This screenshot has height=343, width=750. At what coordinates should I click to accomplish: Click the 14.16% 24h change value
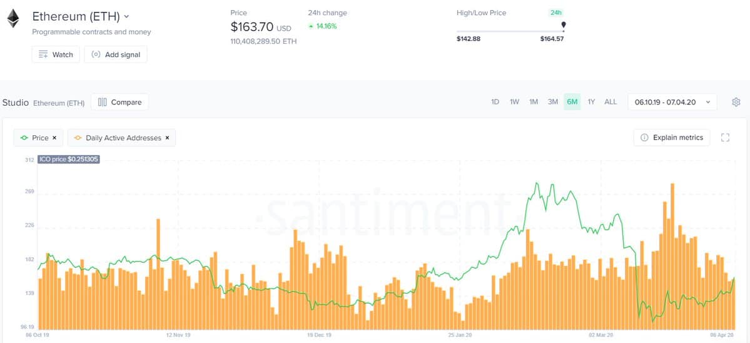point(327,26)
